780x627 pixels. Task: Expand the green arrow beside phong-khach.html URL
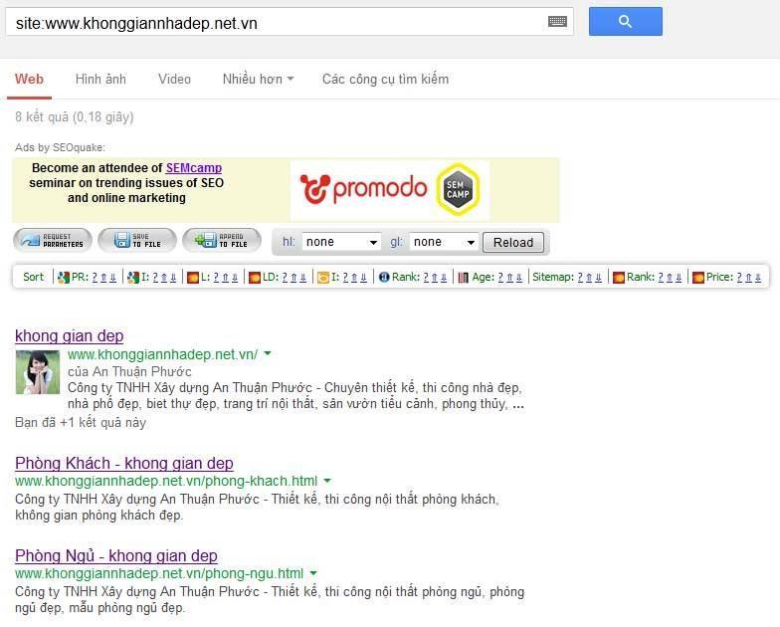pos(327,481)
